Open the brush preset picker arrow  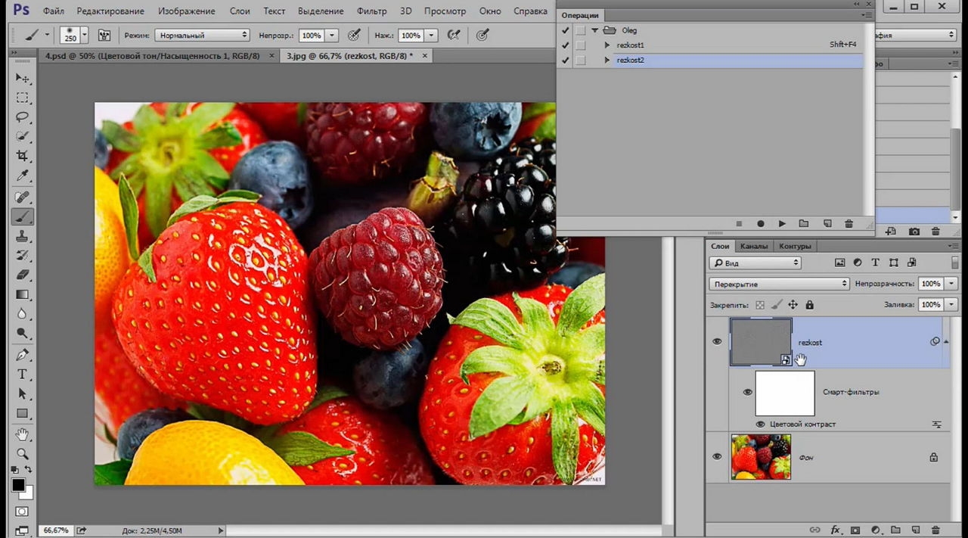tap(84, 36)
